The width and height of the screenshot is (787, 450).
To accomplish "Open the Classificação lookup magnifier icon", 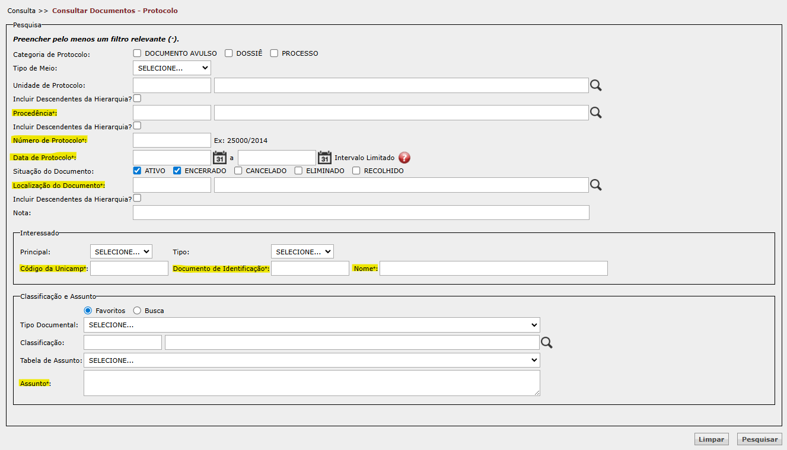I will 546,343.
